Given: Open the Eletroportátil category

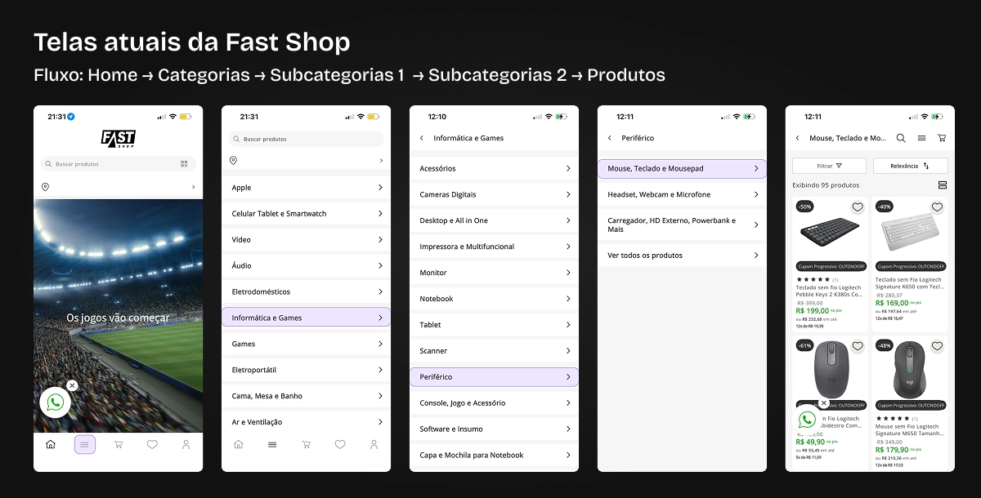Looking at the screenshot, I should pyautogui.click(x=306, y=370).
